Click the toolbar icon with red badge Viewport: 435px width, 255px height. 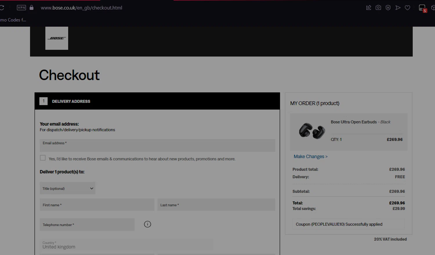click(x=422, y=8)
